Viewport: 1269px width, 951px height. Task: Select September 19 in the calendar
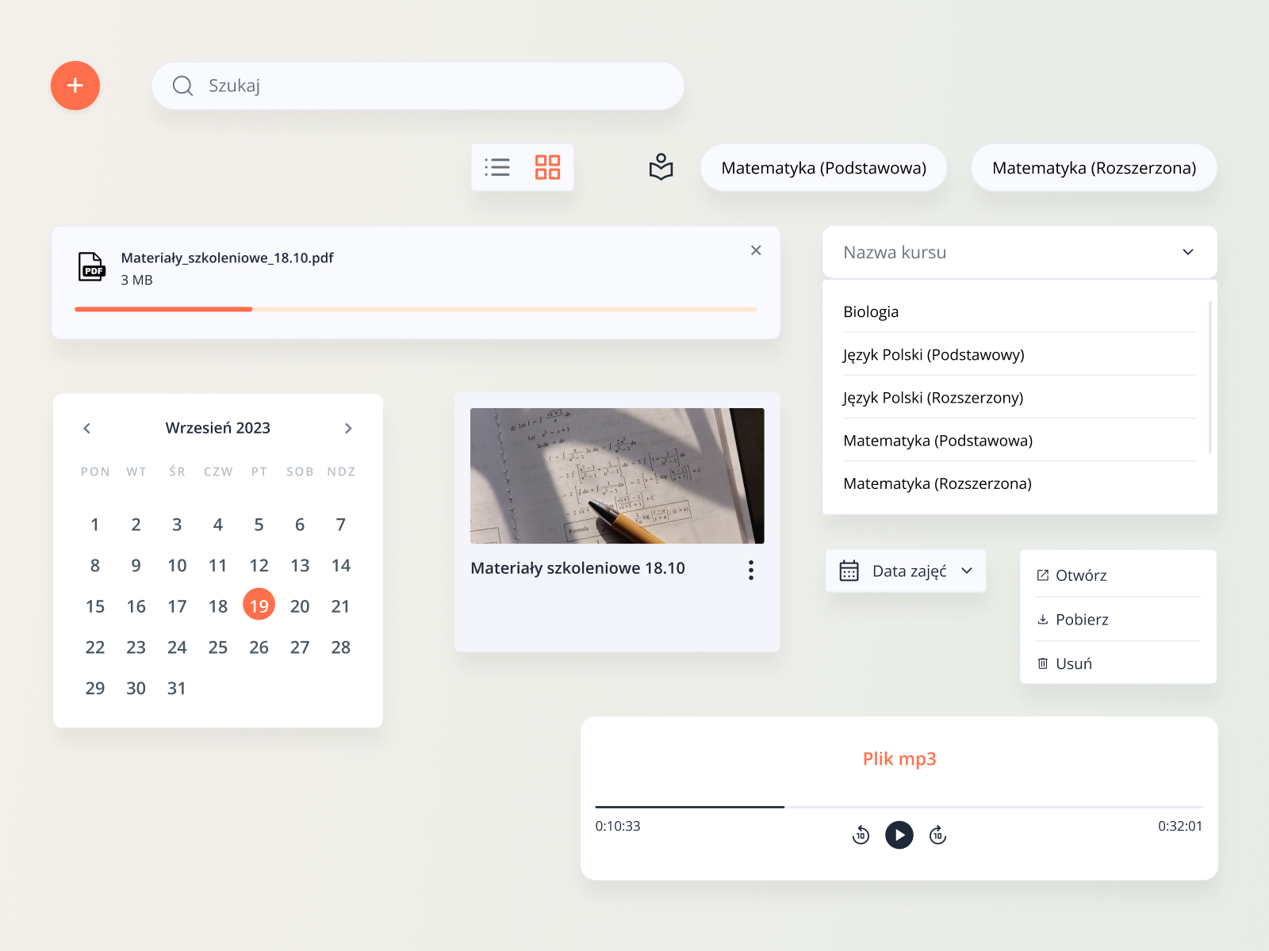pos(259,604)
